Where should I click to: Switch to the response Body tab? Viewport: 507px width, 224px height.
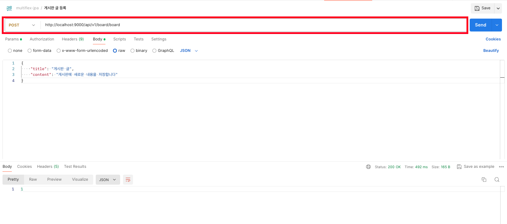coord(7,167)
